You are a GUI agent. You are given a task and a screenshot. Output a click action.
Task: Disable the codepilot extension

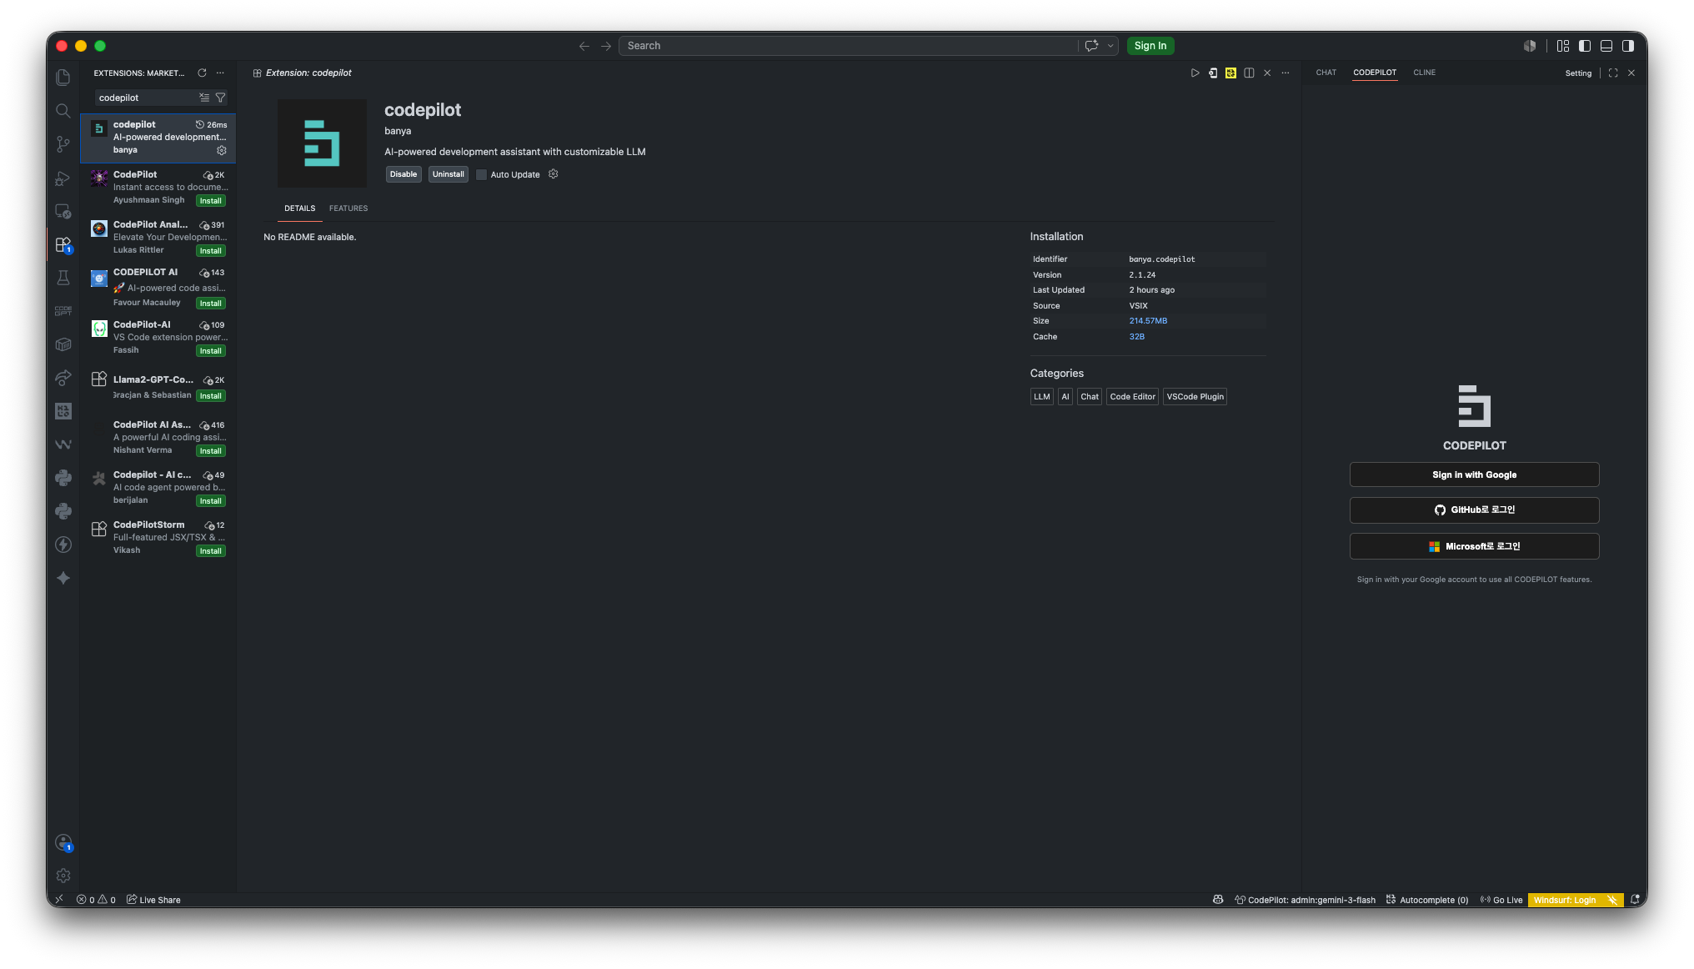403,174
